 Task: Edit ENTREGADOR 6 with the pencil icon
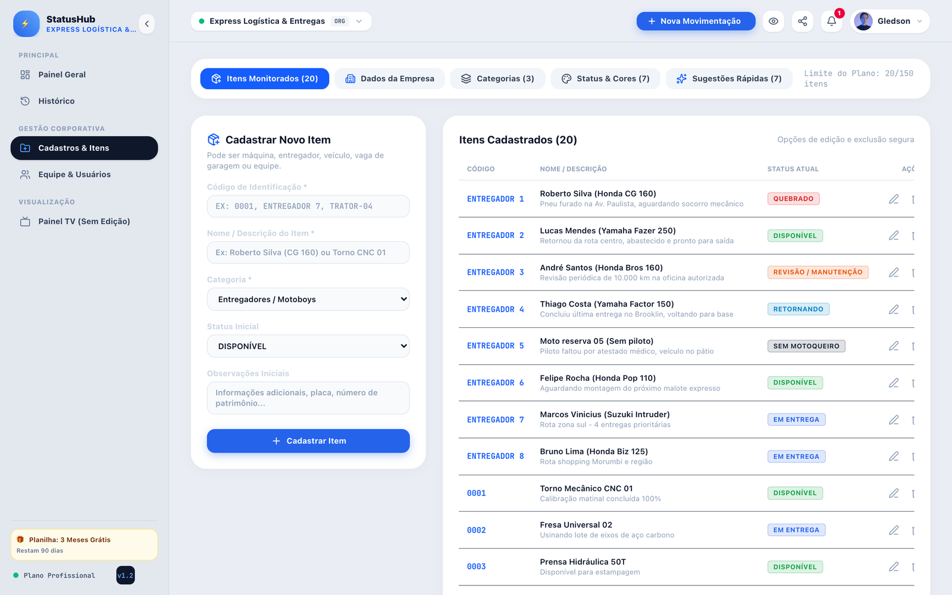(x=894, y=383)
